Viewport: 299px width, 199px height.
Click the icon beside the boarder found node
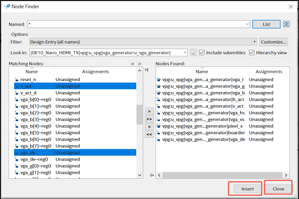[158, 133]
